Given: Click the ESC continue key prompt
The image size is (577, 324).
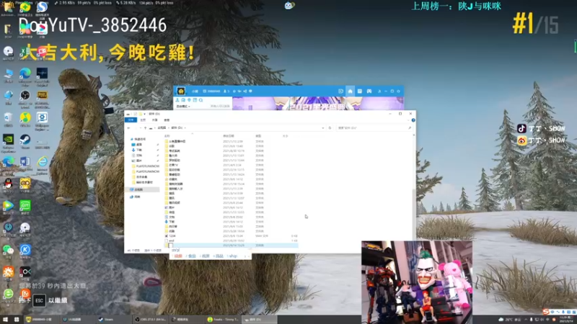Looking at the screenshot, I should click(x=40, y=300).
